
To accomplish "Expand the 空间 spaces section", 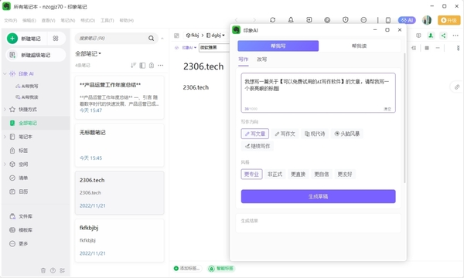I will tap(5, 164).
